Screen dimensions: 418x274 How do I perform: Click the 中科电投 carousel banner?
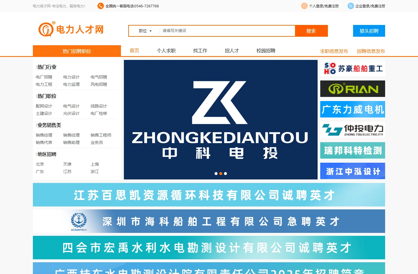click(221, 120)
